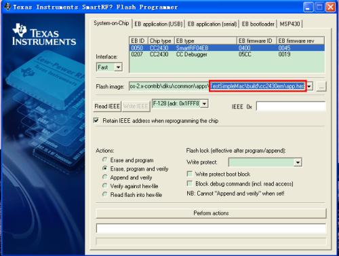The image size is (339, 256).
Task: Select the CC Debugger device row
Action: [227, 54]
